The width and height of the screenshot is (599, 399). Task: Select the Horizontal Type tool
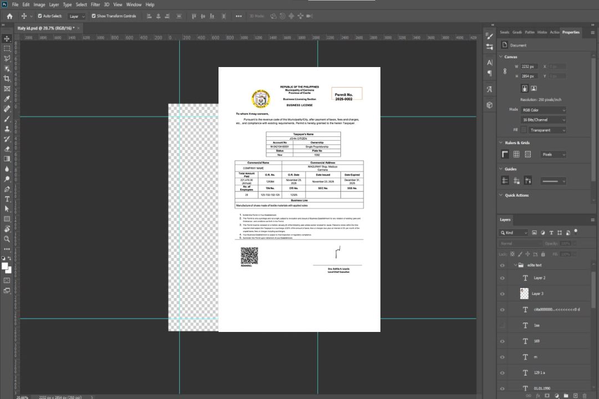click(7, 199)
